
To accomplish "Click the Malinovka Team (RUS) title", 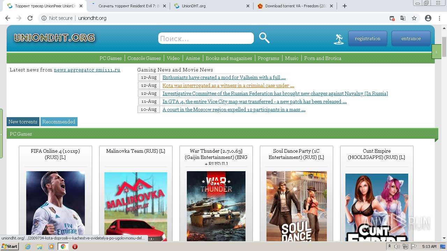I will (135, 151).
